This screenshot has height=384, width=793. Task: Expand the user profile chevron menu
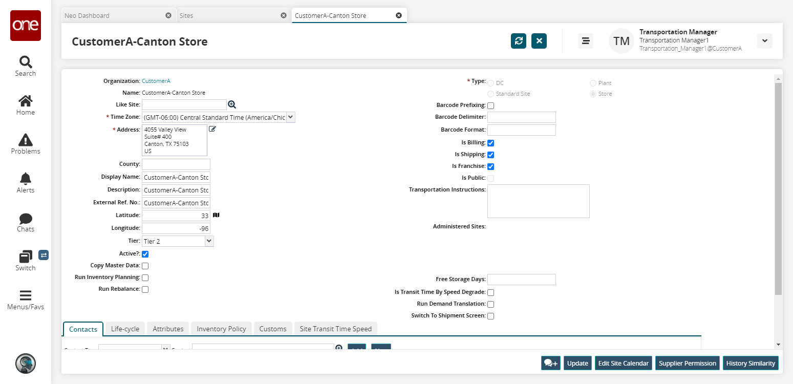click(x=764, y=41)
